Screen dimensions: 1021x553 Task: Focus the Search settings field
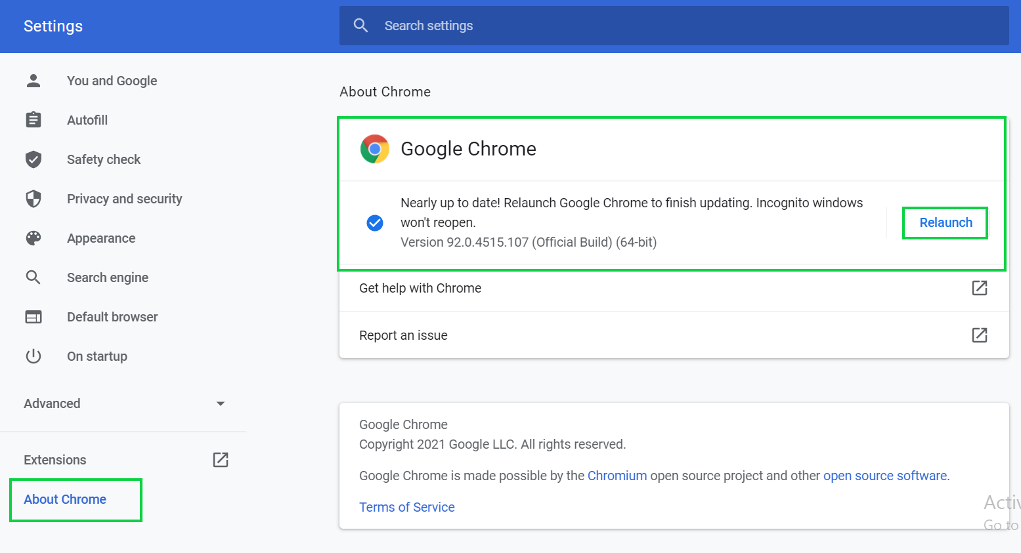[x=674, y=26]
